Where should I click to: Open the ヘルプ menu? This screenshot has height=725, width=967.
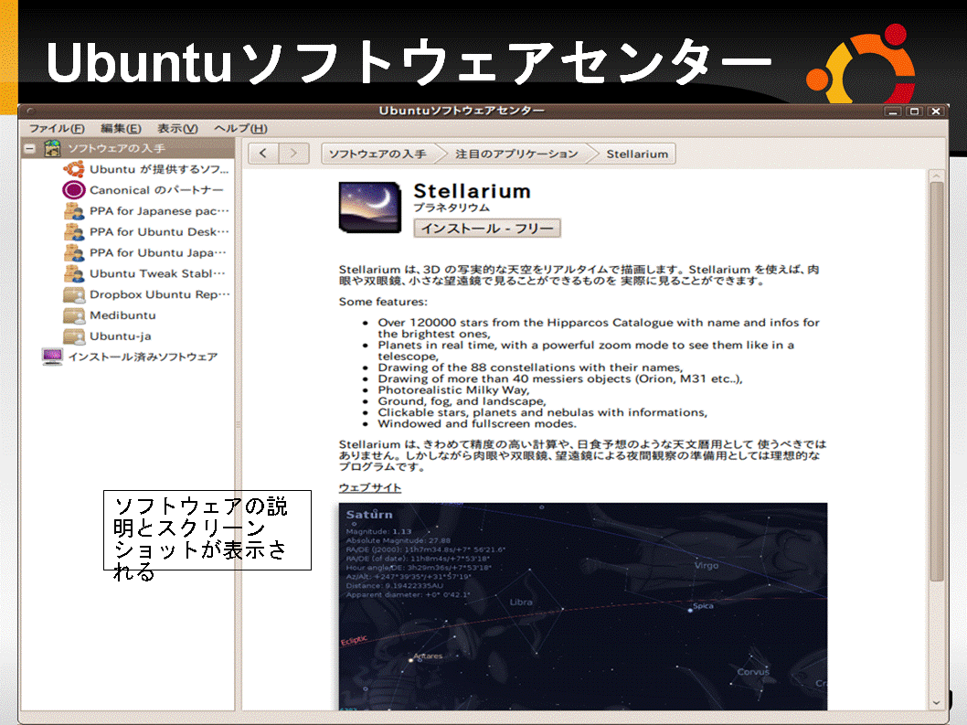point(240,129)
